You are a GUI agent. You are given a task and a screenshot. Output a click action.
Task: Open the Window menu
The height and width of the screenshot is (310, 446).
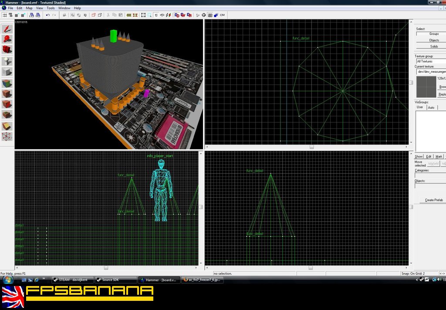(x=64, y=8)
